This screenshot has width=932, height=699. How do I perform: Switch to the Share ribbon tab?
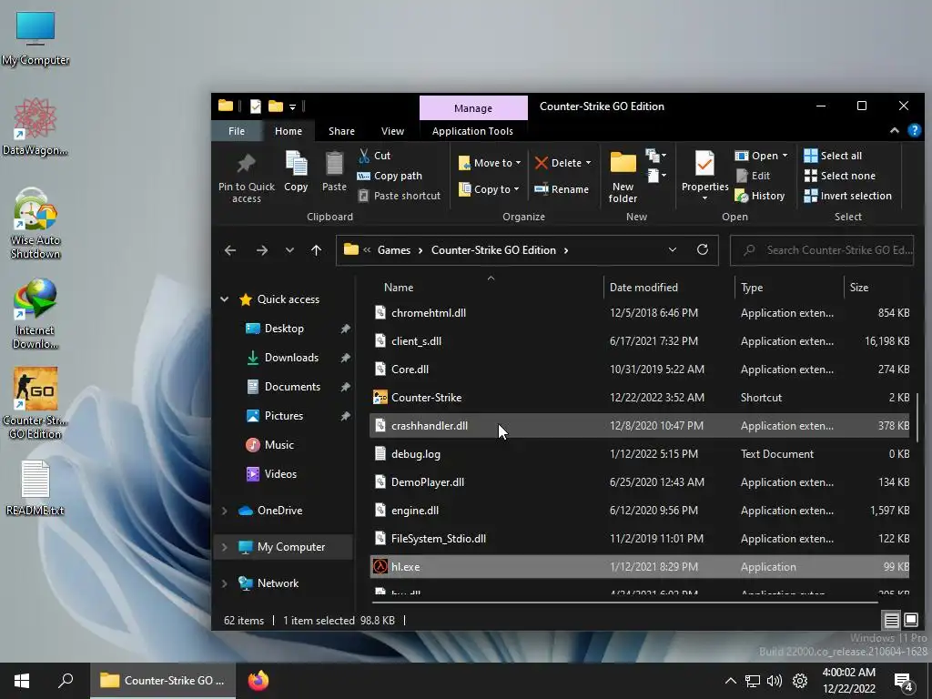tap(341, 131)
